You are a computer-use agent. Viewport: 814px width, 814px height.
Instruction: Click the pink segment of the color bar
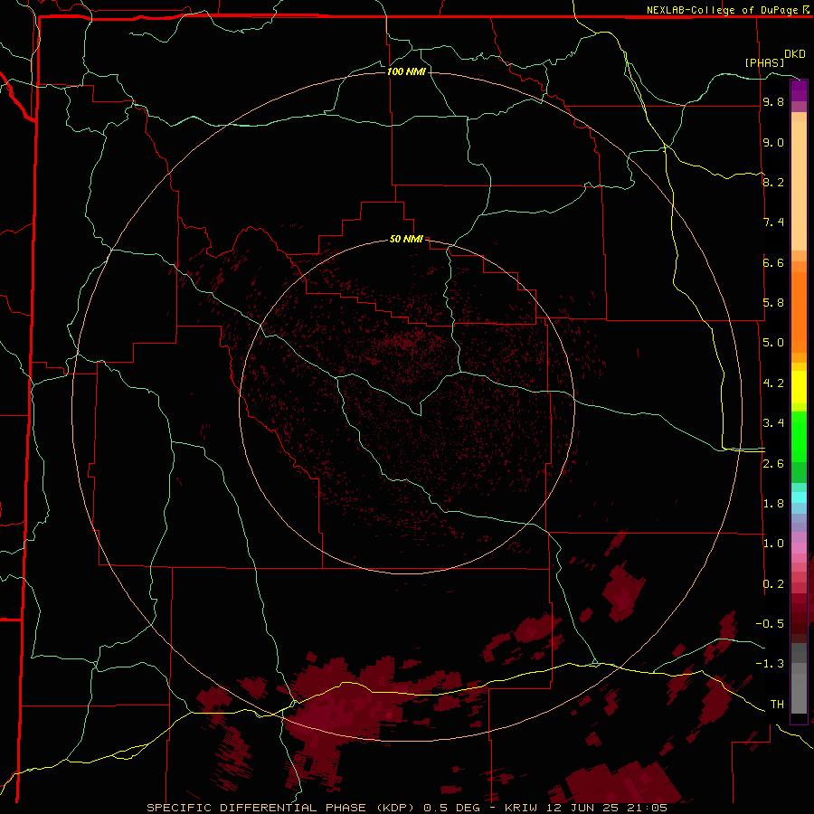pos(799,548)
